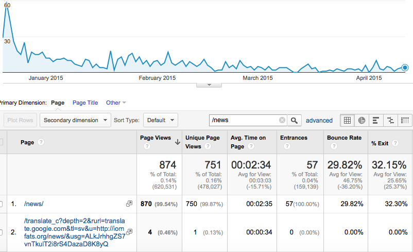Tick the checkbox for the translate_c row
This screenshot has height=252, width=413.
click(x=1, y=232)
